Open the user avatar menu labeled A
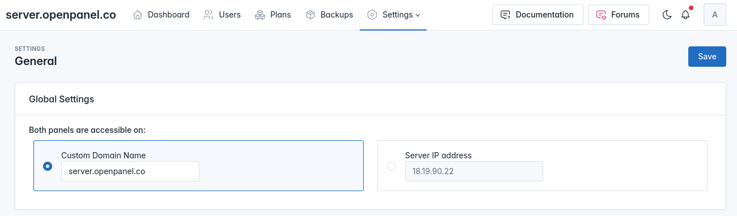 coord(715,15)
